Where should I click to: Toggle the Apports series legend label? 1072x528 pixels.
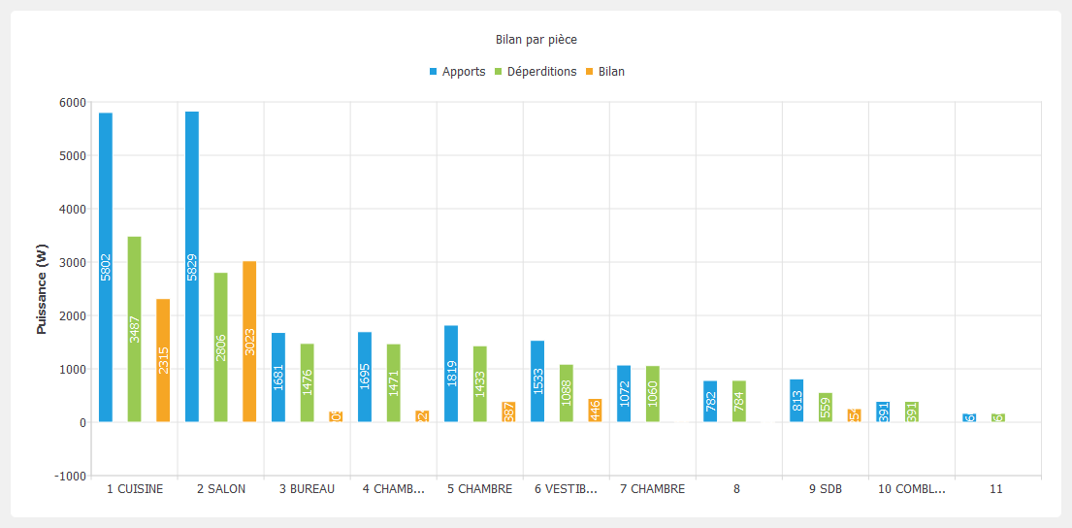[463, 72]
